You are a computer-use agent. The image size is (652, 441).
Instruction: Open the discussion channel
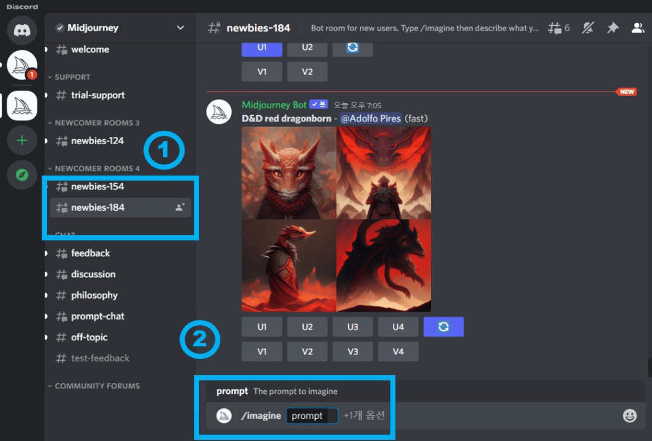(x=120, y=274)
